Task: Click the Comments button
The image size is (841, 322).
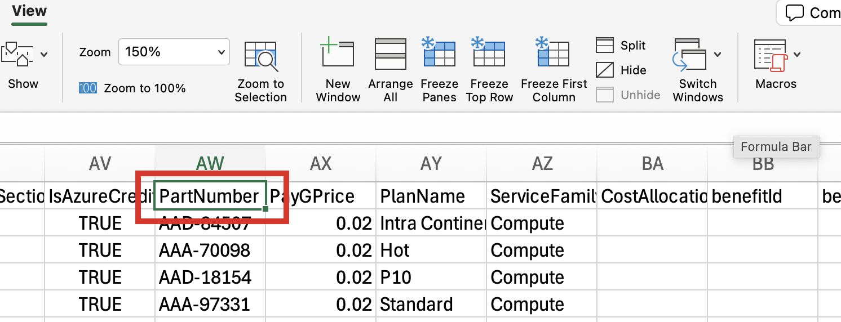Action: point(809,12)
